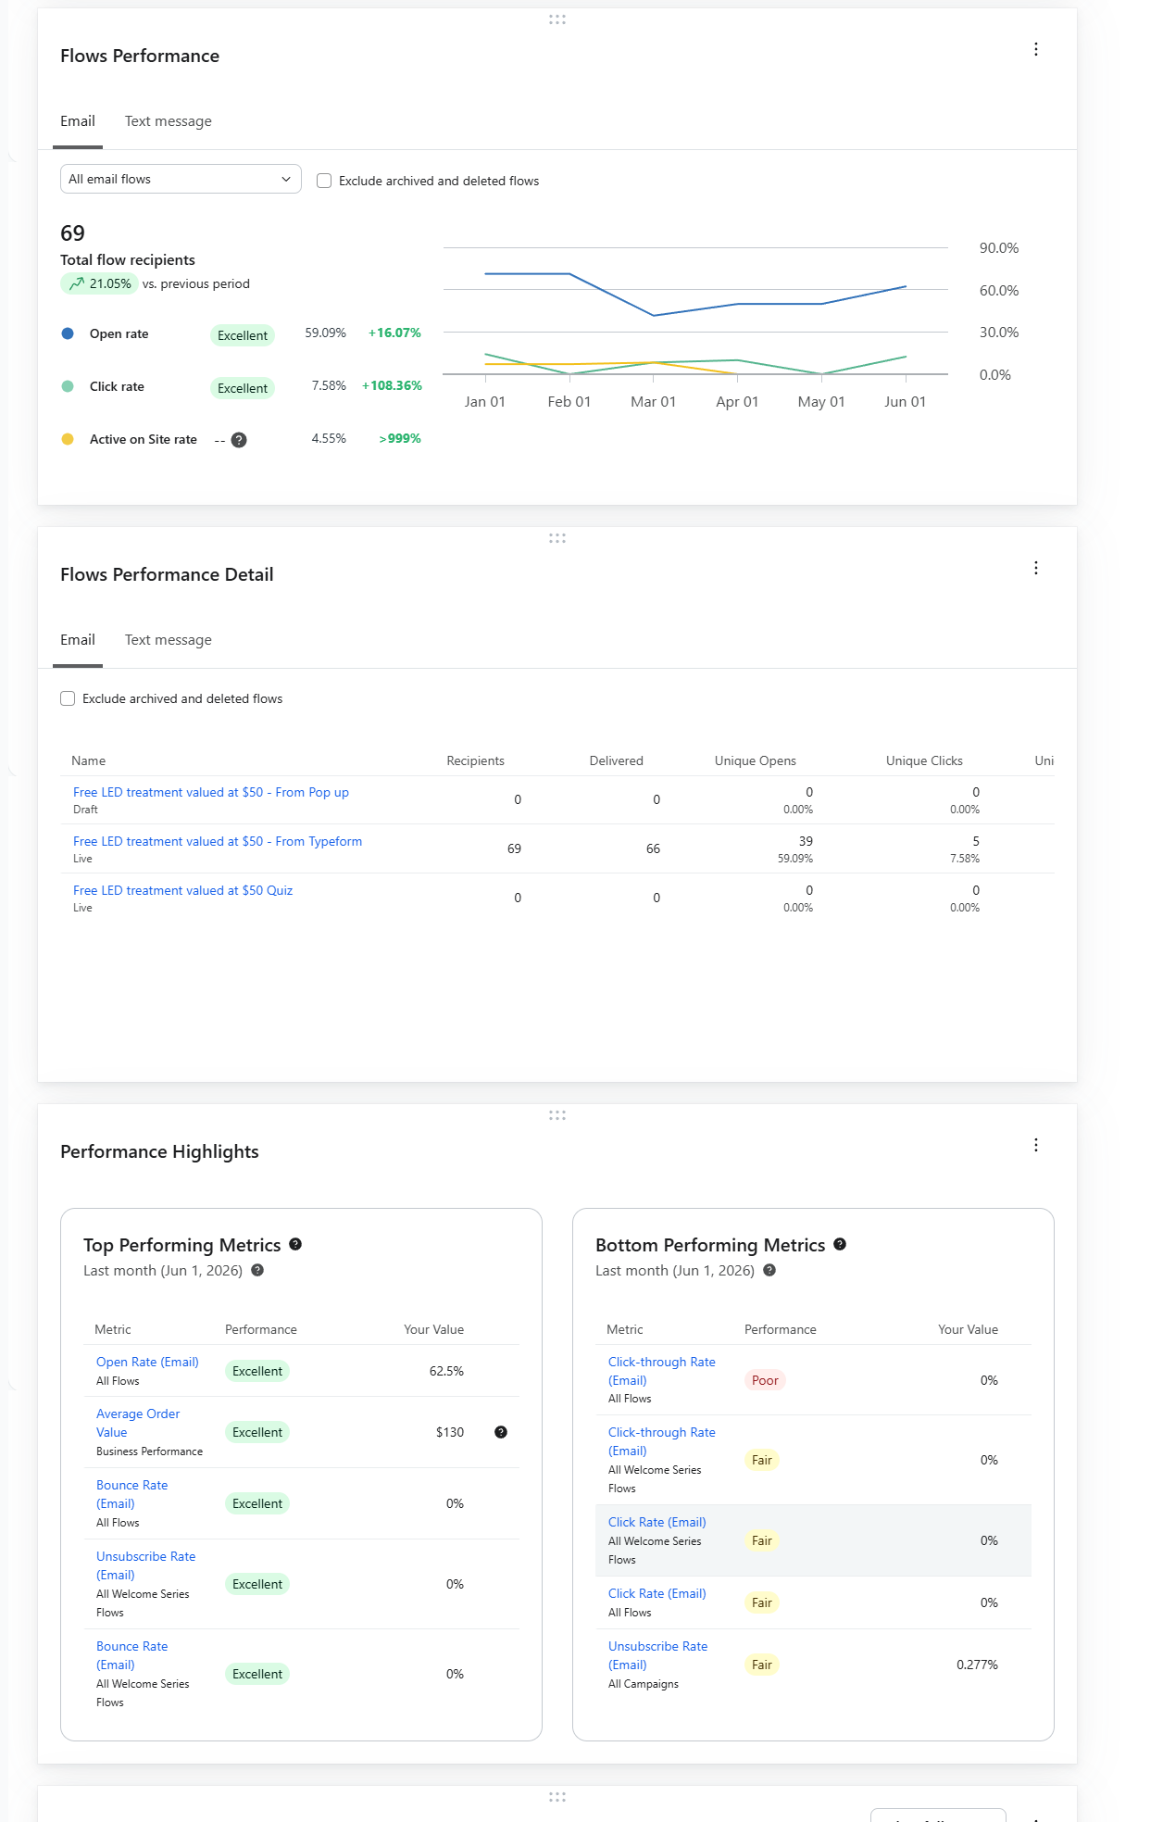This screenshot has width=1163, height=1822.
Task: Click help icon beside Bottom metrics Last month date
Action: pyautogui.click(x=769, y=1270)
